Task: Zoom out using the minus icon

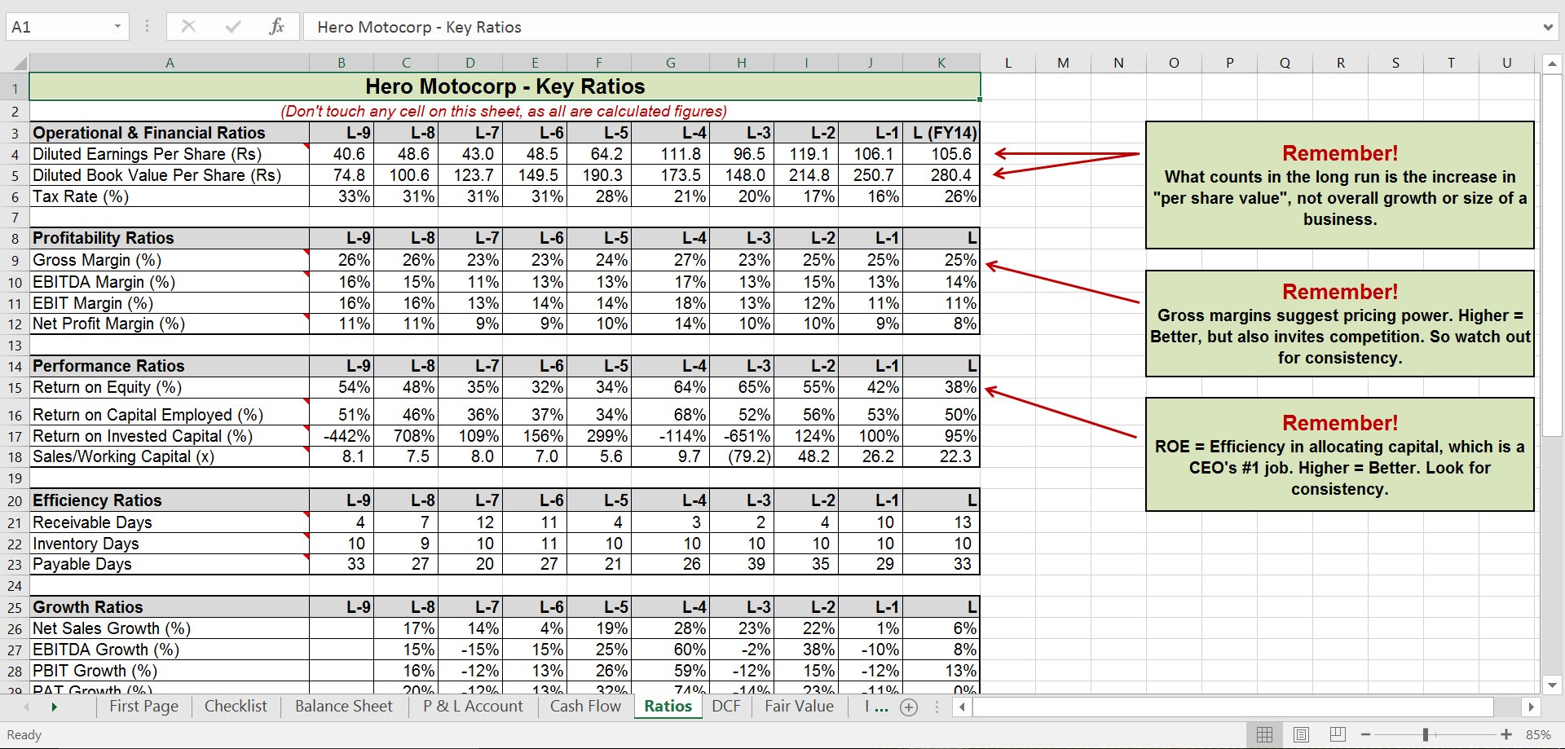Action: click(x=1366, y=734)
